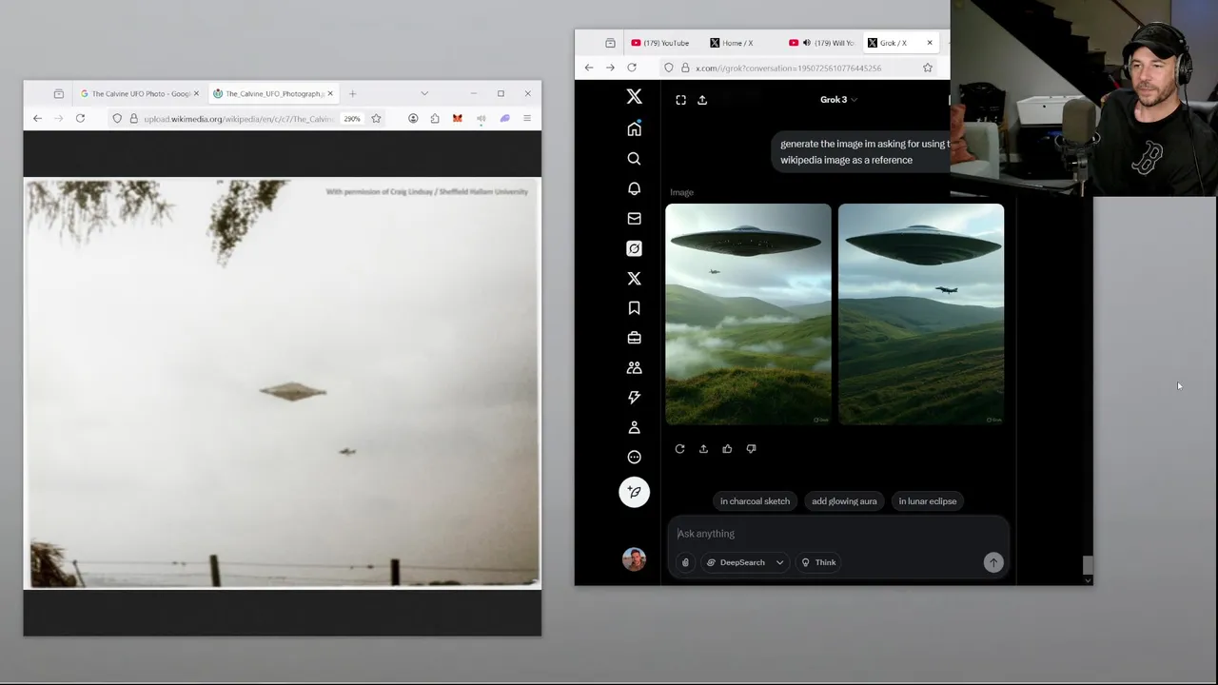Open More options circle in sidebar
This screenshot has width=1218, height=685.
click(634, 457)
